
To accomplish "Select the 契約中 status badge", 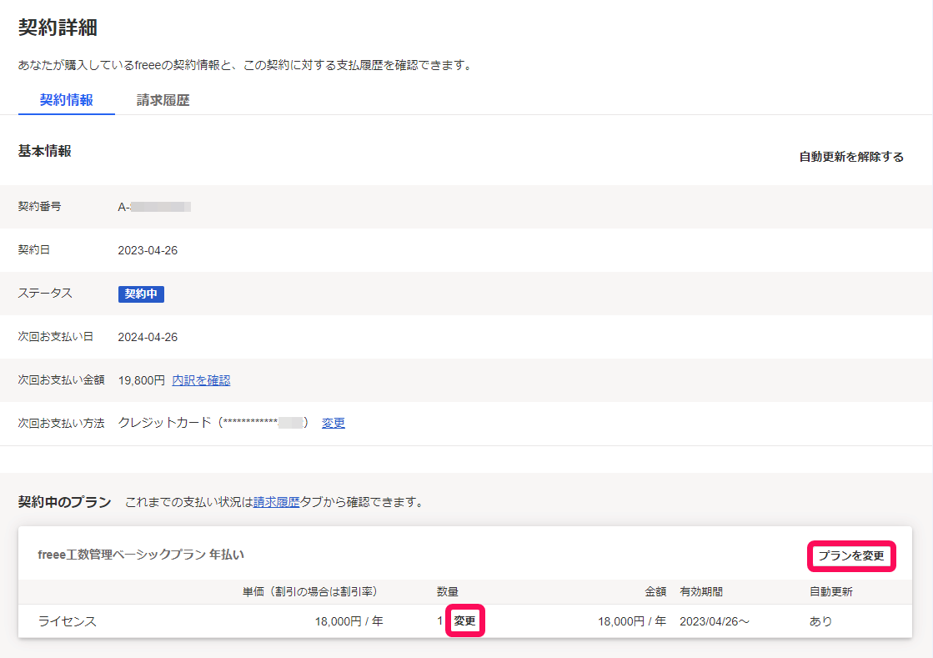I will pos(141,294).
